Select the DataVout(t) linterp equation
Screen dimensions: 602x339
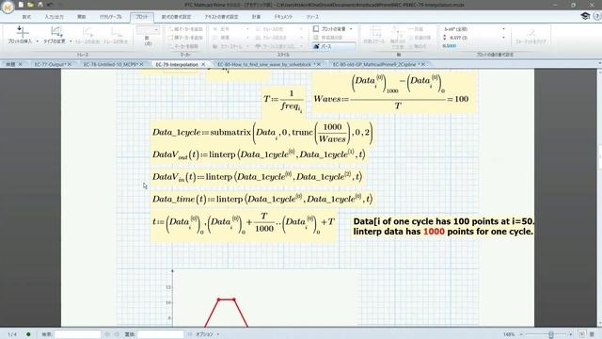(x=259, y=154)
